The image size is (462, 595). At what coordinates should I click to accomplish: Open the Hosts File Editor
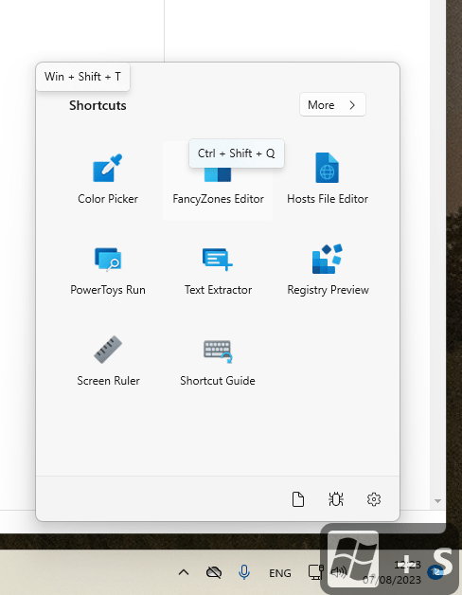328,181
